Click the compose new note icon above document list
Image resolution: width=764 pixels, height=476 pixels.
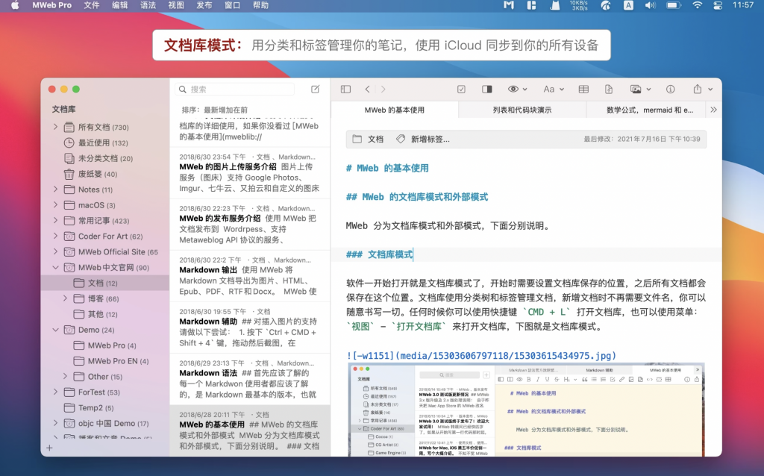point(314,89)
